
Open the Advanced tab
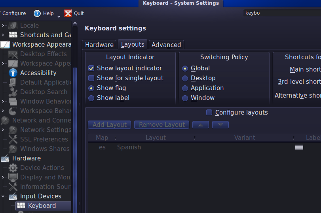click(x=166, y=45)
